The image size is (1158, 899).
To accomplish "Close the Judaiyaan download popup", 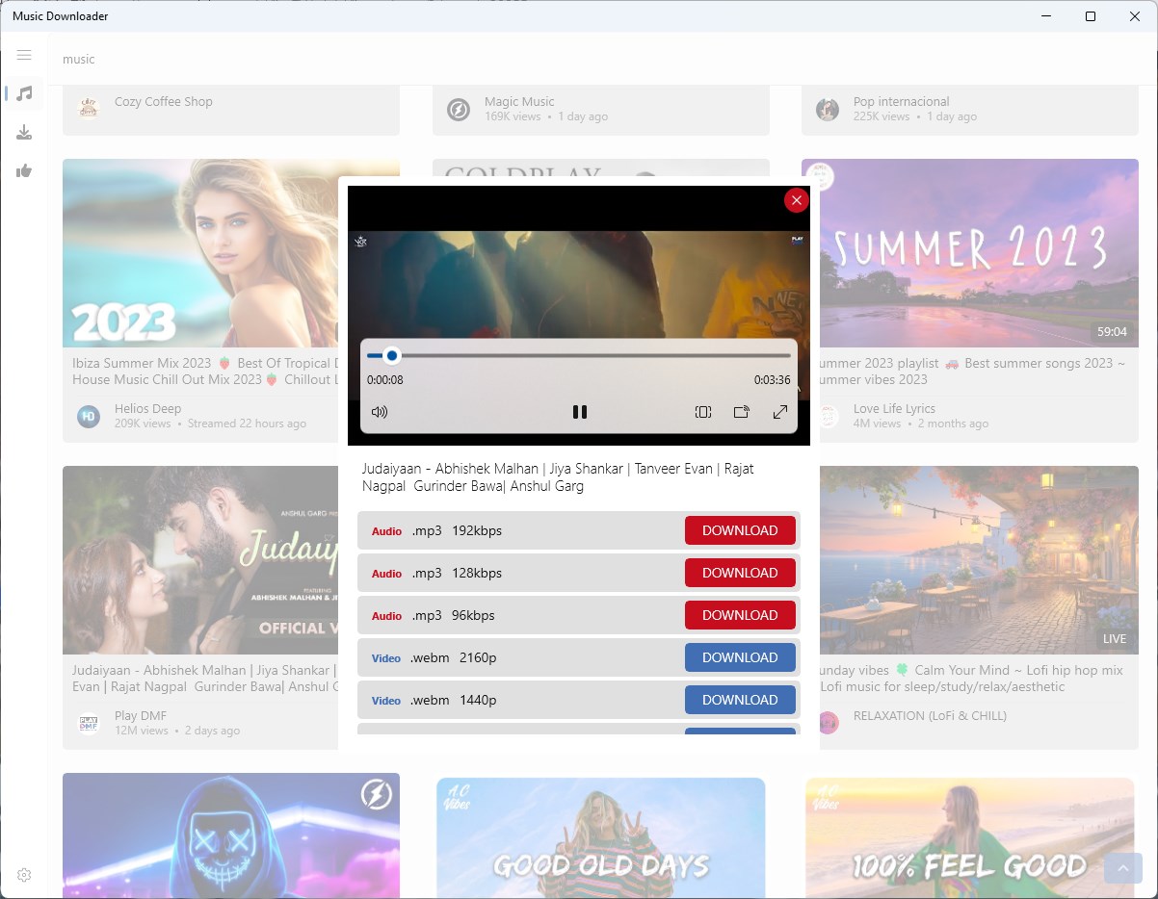I will [x=796, y=200].
